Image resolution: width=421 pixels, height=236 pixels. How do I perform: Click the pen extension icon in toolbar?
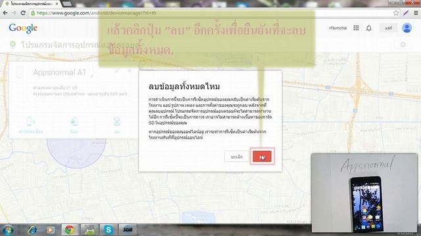[x=406, y=13]
